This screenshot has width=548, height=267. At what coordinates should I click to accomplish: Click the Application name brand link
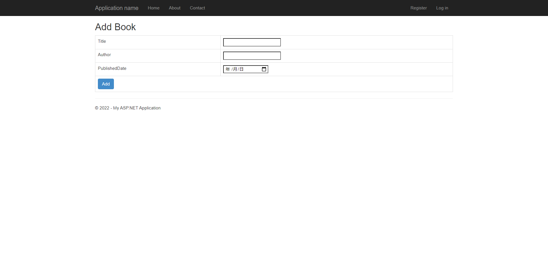click(116, 8)
